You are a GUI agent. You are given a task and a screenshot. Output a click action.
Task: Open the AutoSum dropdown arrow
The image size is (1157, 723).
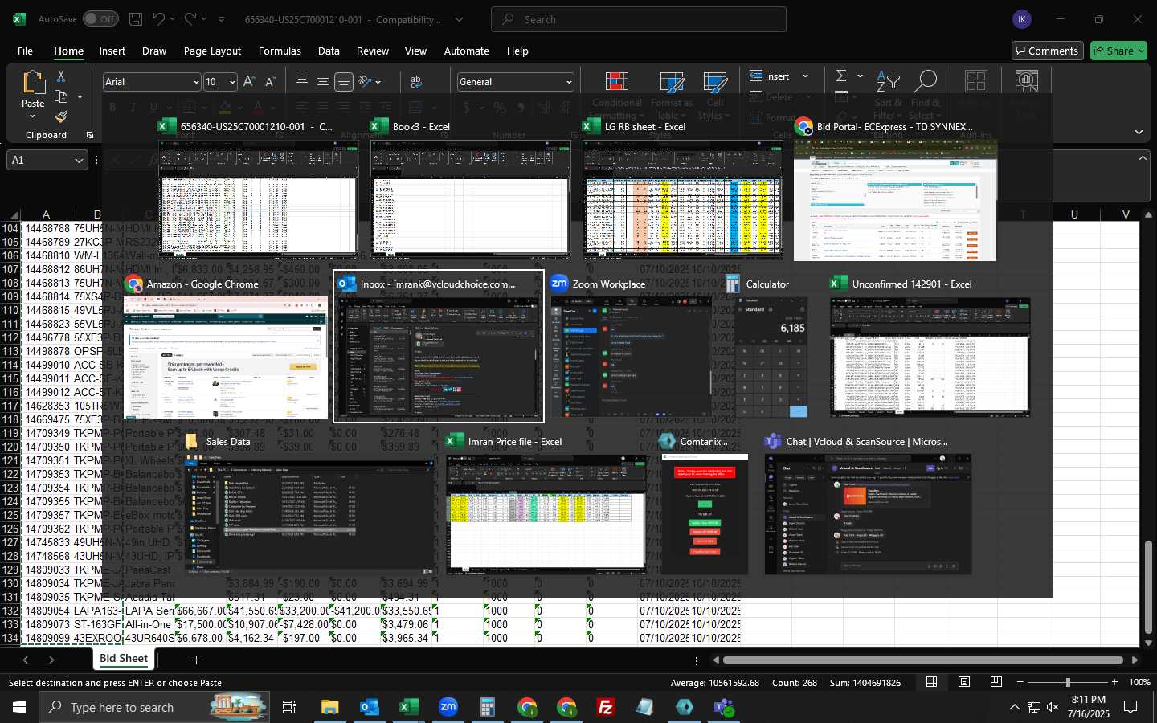(x=860, y=76)
